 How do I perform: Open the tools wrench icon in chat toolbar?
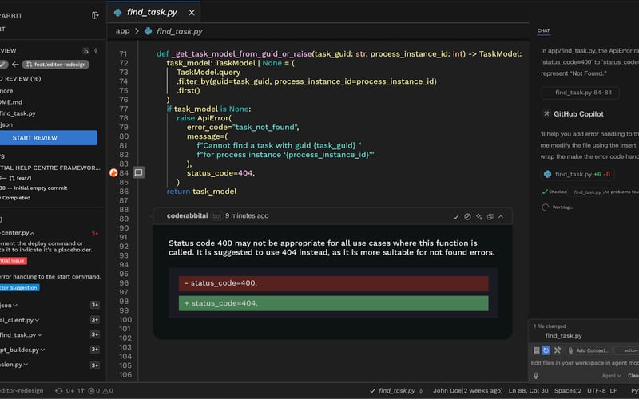pyautogui.click(x=558, y=350)
